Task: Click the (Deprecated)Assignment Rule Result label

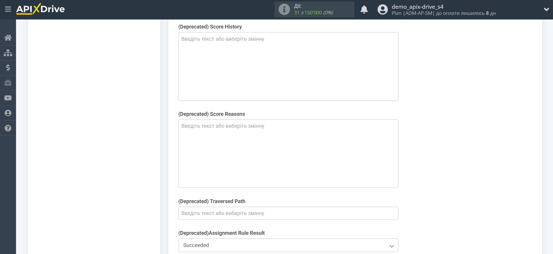Action: (221, 233)
